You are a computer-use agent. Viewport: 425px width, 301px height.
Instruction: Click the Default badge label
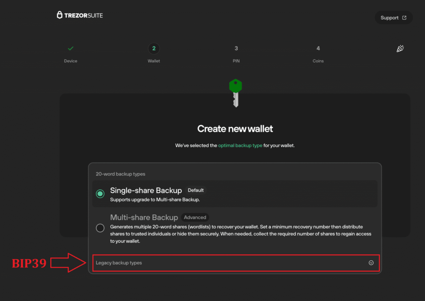(x=196, y=190)
